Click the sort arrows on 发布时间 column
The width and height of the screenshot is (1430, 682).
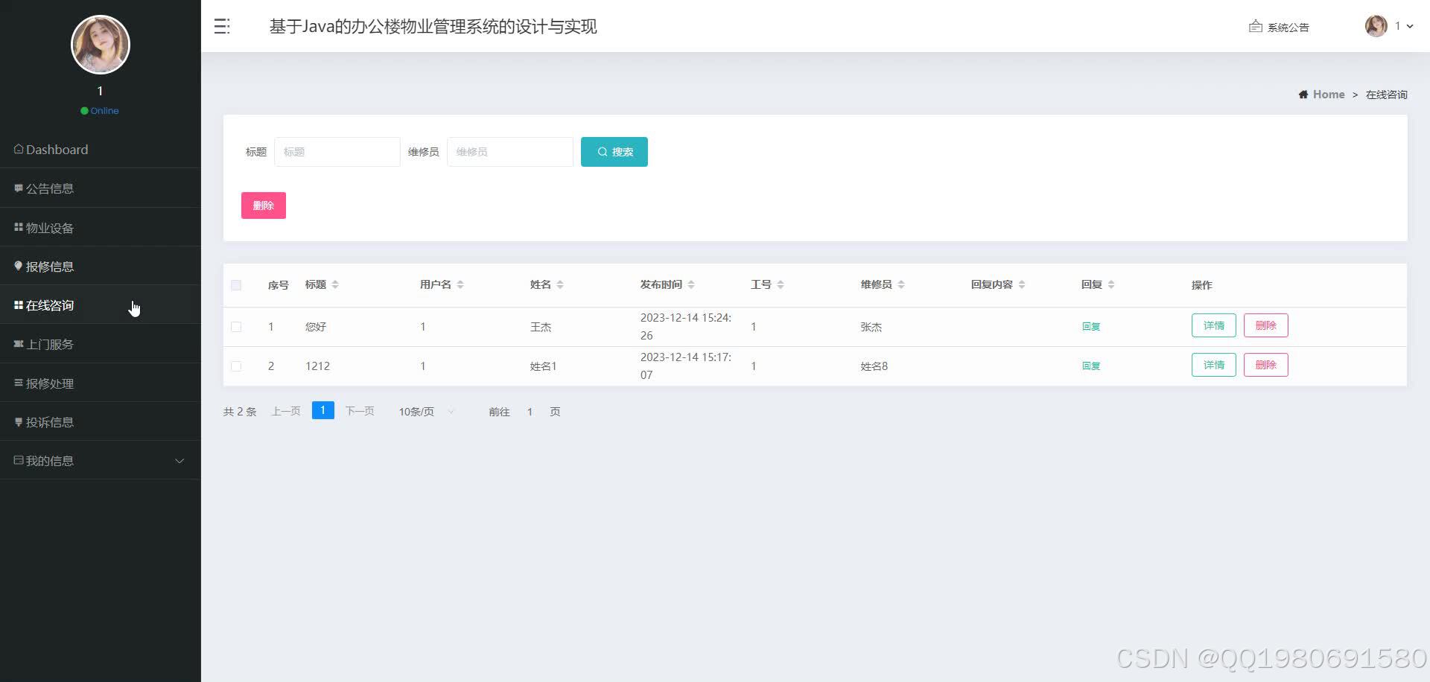pyautogui.click(x=690, y=284)
